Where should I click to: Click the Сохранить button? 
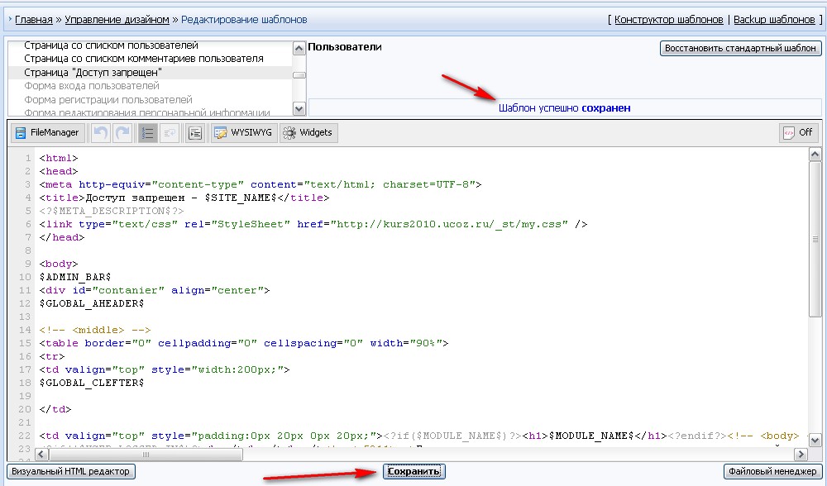[x=414, y=471]
